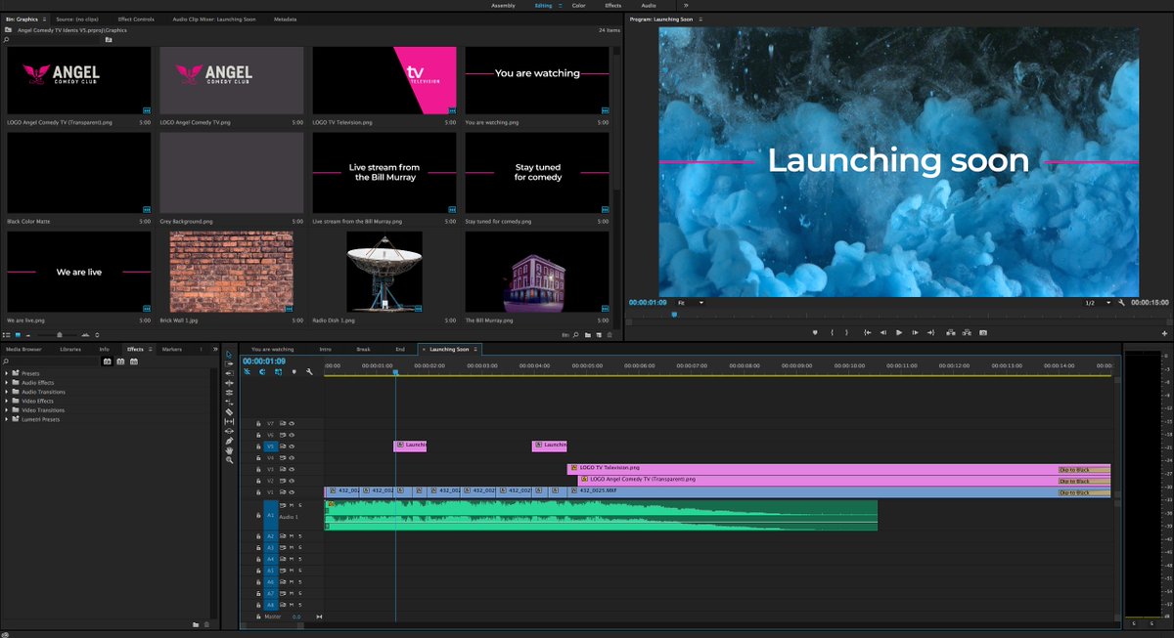Play the sequence in Program monitor
1174x638 pixels.
click(898, 332)
